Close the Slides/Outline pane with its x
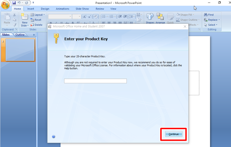 coord(34,35)
